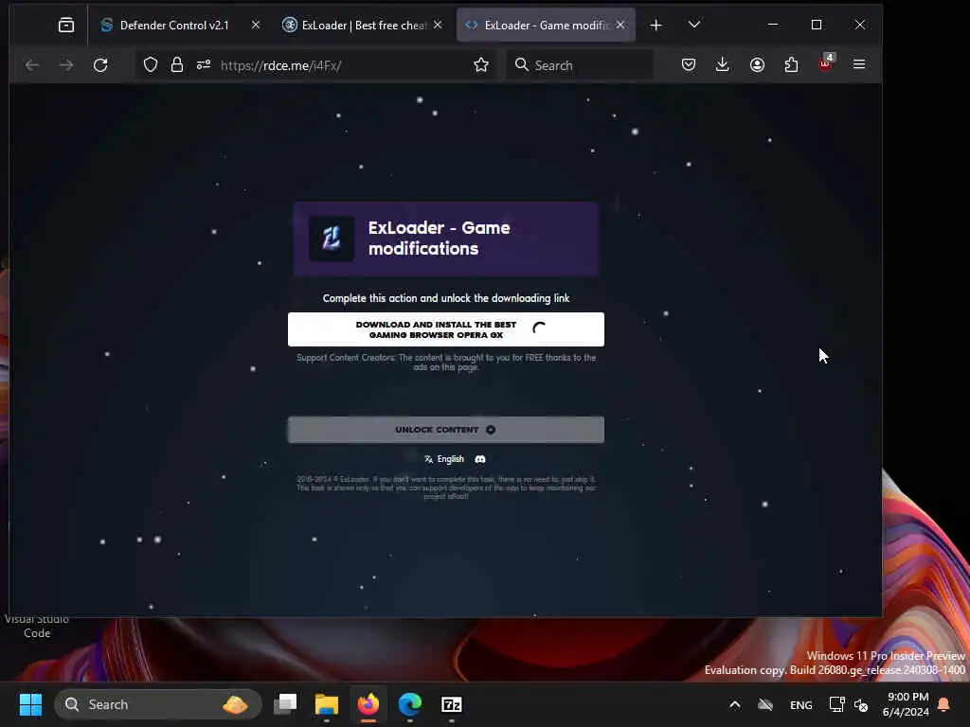Close the Defender Control v2.1 tab
The width and height of the screenshot is (970, 727).
coord(256,25)
